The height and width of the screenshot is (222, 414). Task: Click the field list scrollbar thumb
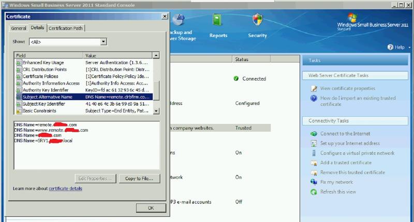(156, 90)
